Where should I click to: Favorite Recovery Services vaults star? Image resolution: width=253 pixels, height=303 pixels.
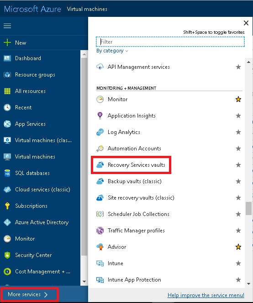click(x=238, y=165)
